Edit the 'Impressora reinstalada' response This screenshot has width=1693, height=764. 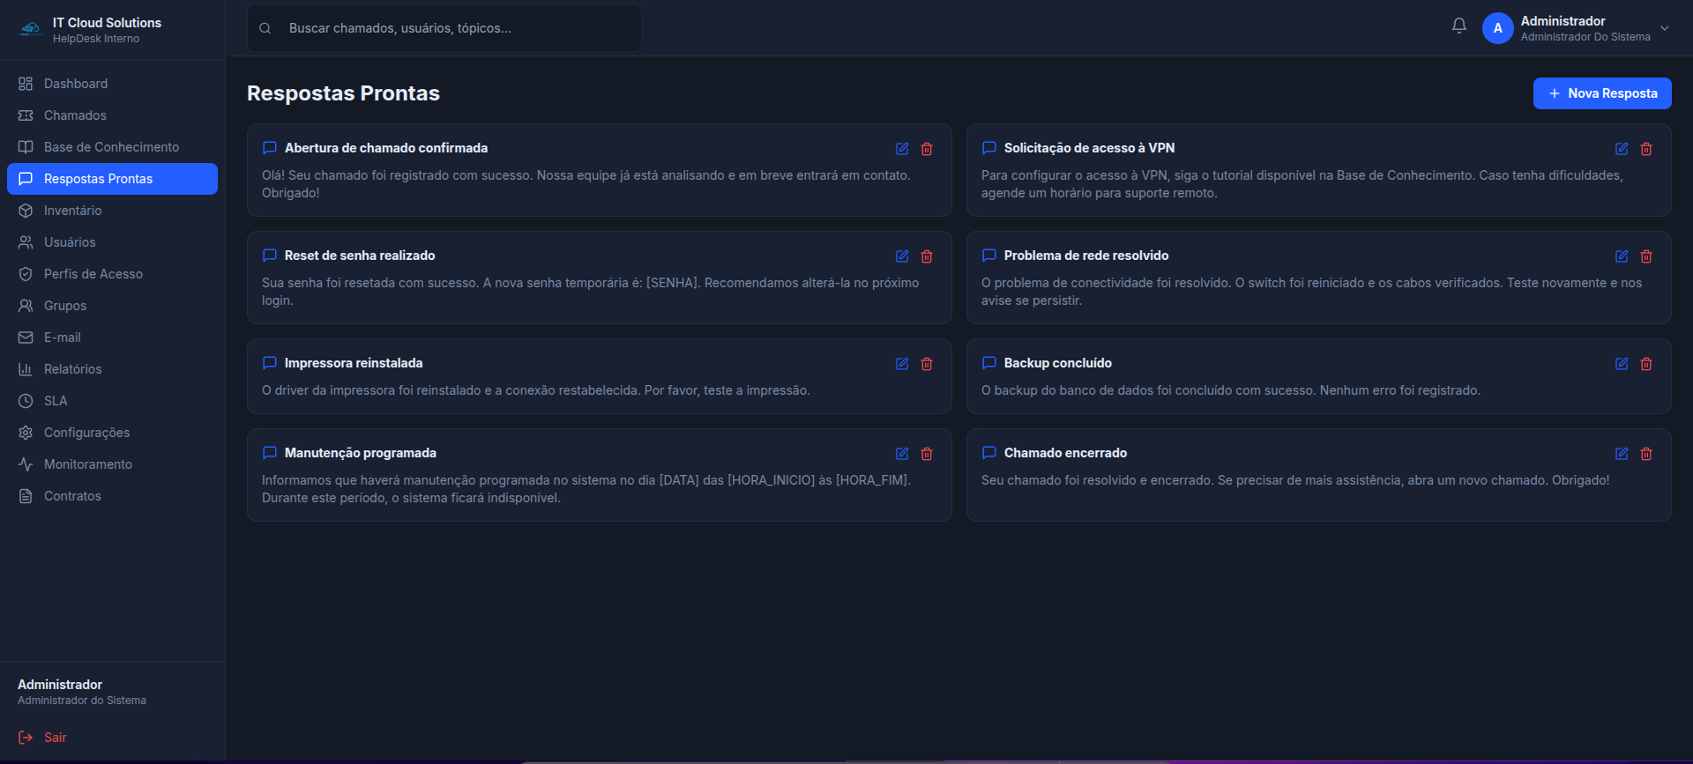click(902, 364)
